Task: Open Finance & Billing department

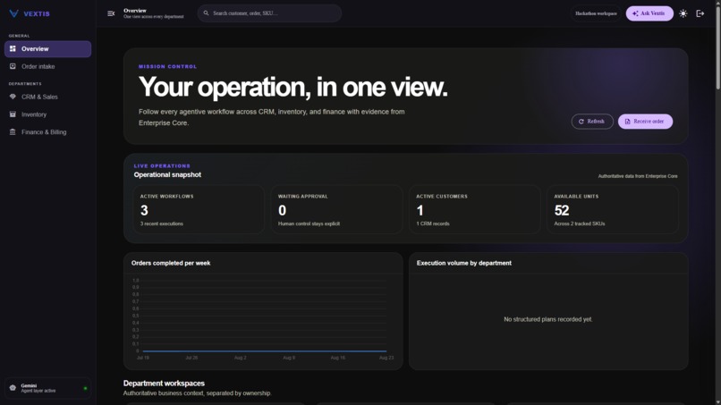Action: pos(47,132)
